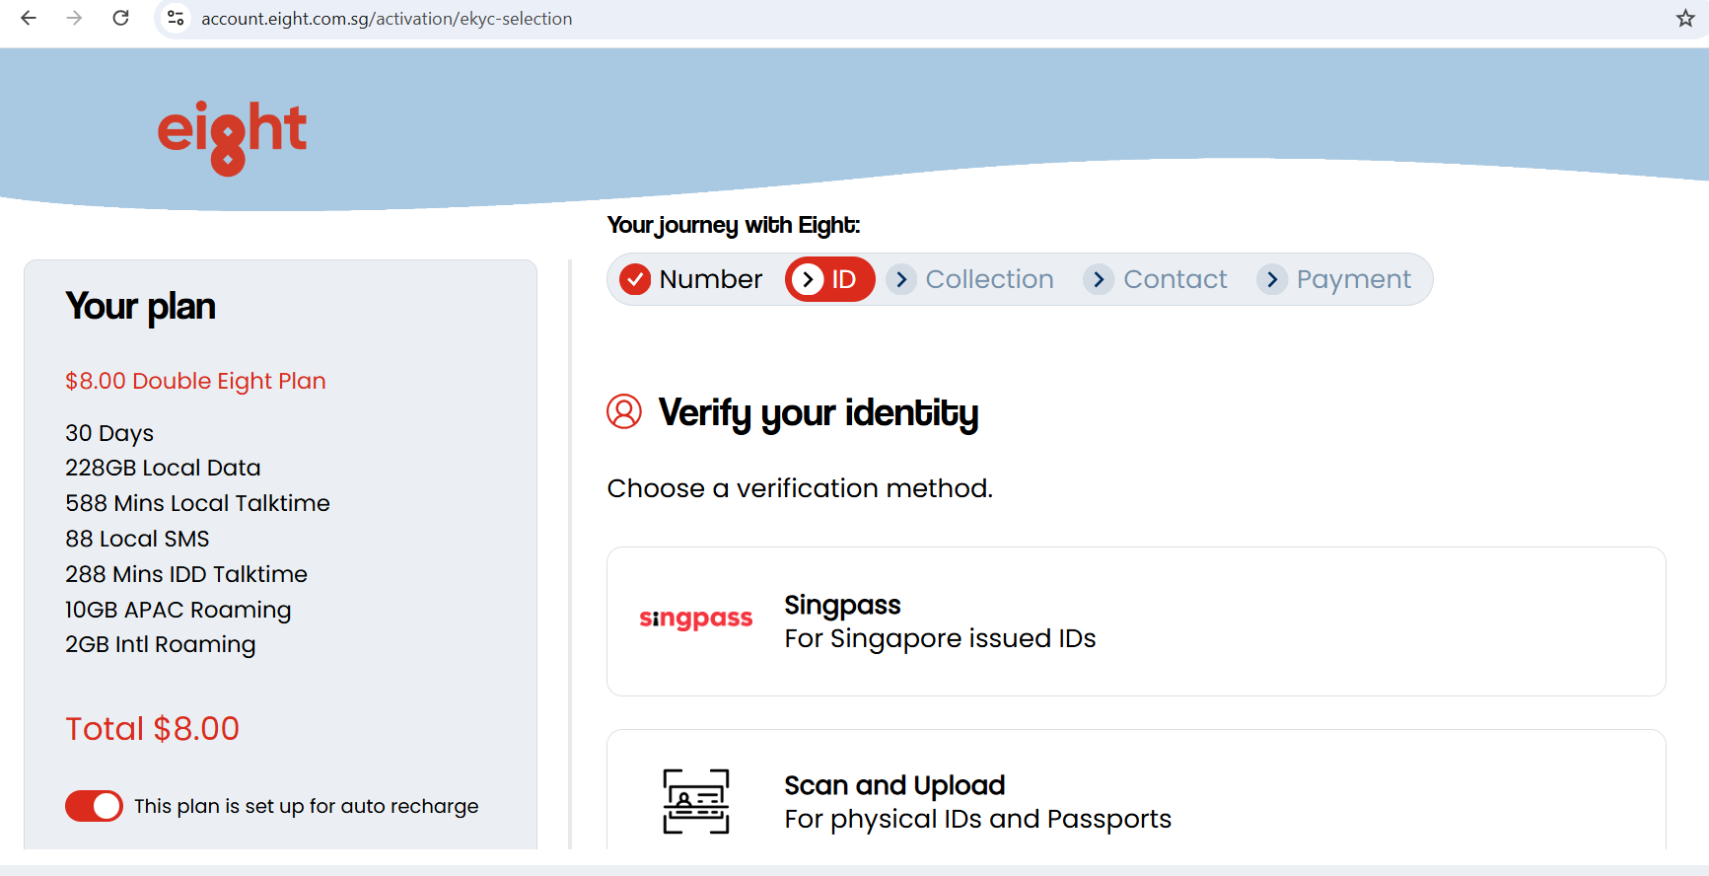Viewport: 1709px width, 876px height.
Task: Bookmark this page with the star icon
Action: point(1685,18)
